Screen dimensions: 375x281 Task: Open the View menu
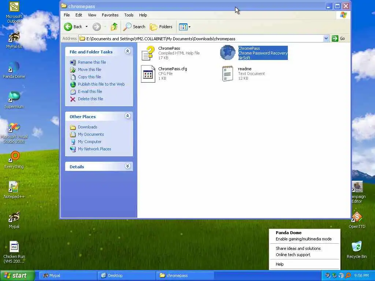[92, 15]
